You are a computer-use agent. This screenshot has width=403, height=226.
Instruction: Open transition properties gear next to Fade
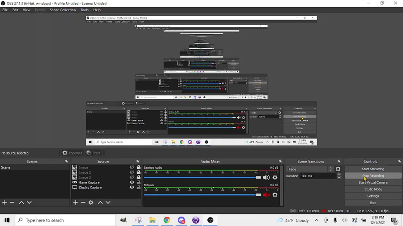pos(338,169)
